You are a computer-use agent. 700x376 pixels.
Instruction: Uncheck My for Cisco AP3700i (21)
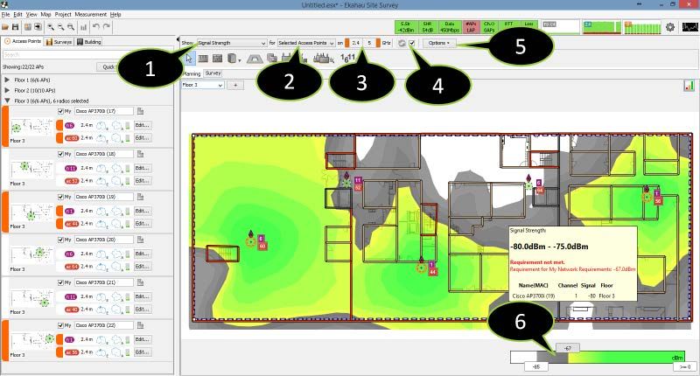[60, 282]
